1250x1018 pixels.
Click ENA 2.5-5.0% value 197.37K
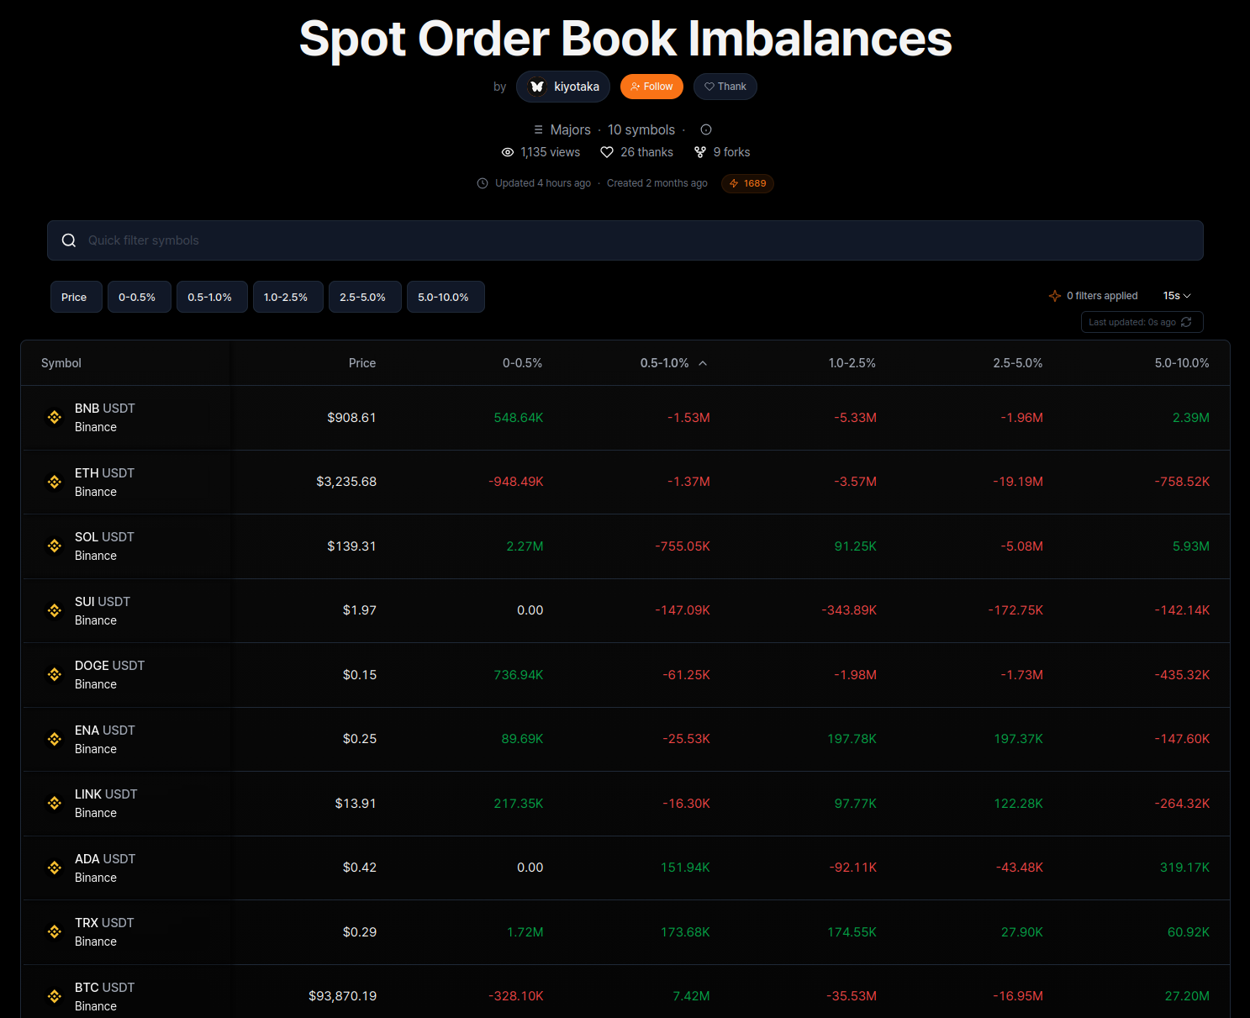click(1019, 739)
